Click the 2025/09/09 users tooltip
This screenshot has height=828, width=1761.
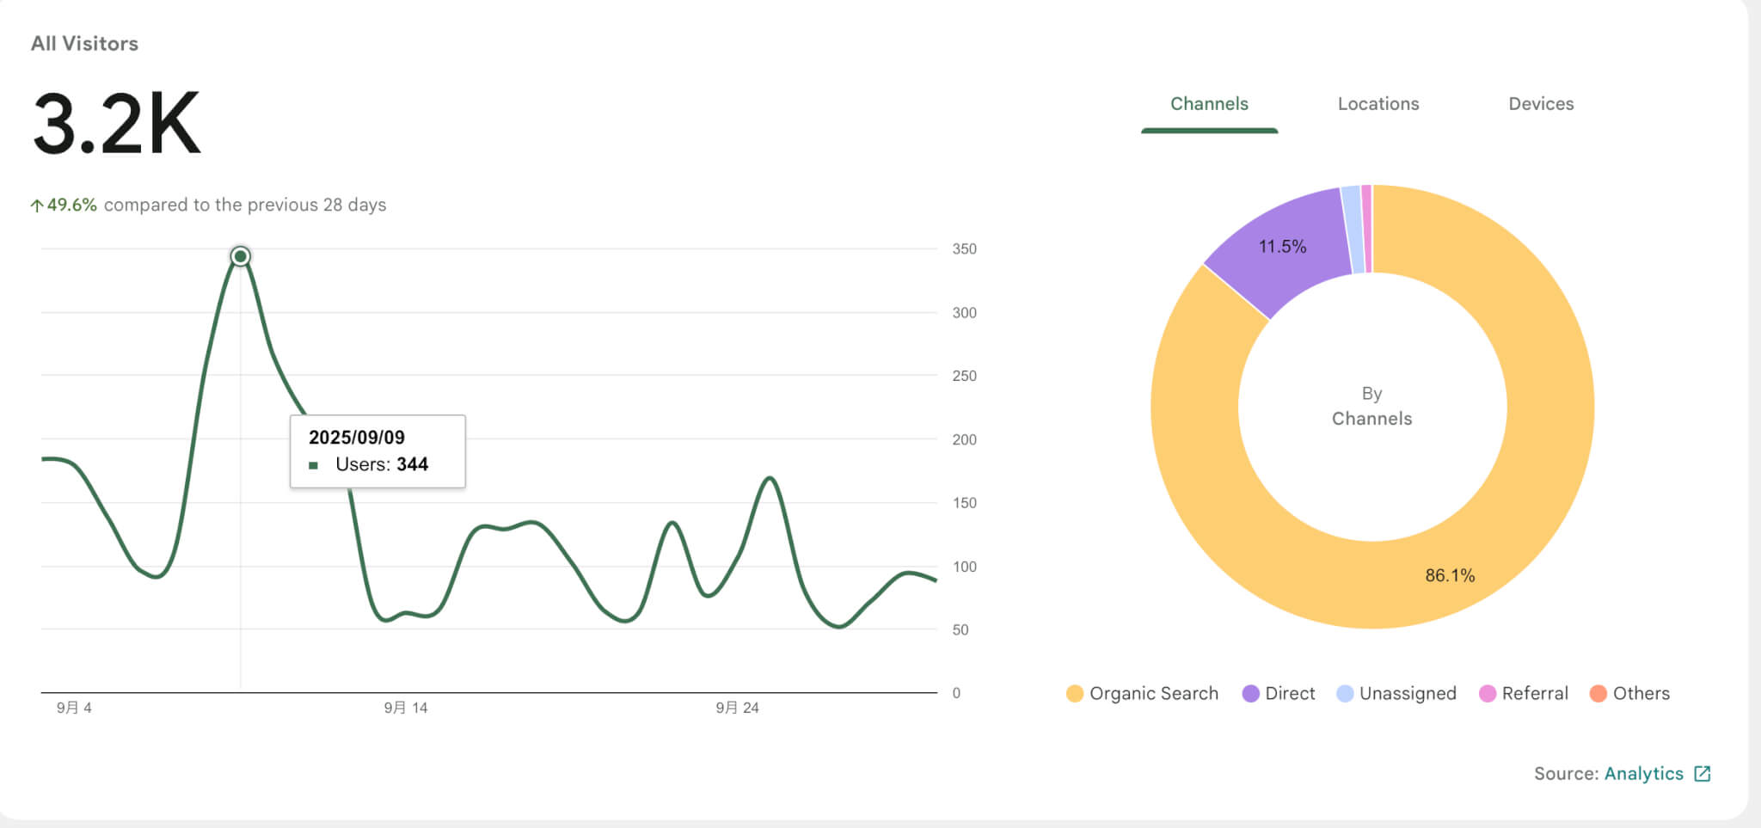pyautogui.click(x=377, y=451)
